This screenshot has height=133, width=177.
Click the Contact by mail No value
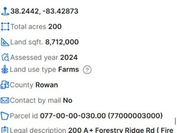67,100
